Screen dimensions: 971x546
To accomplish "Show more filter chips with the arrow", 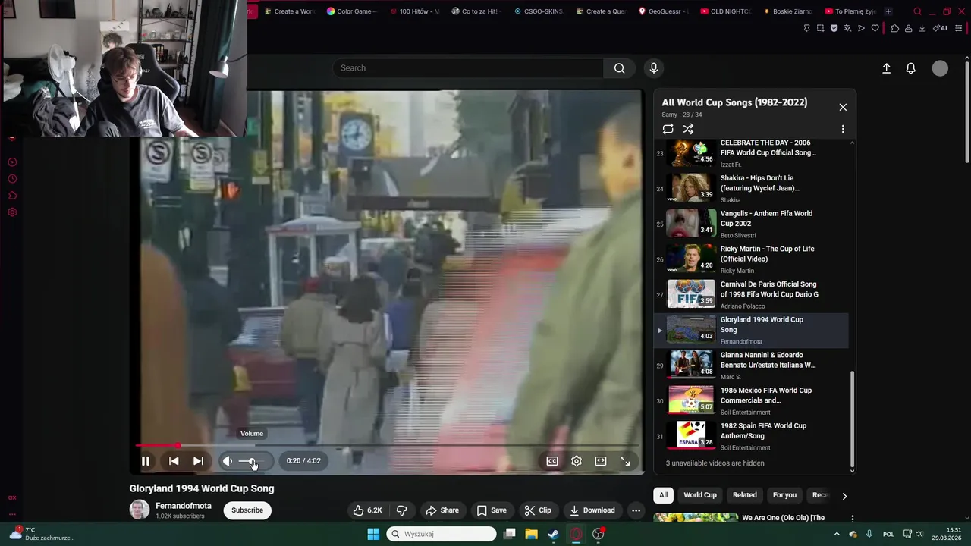I will click(x=844, y=496).
